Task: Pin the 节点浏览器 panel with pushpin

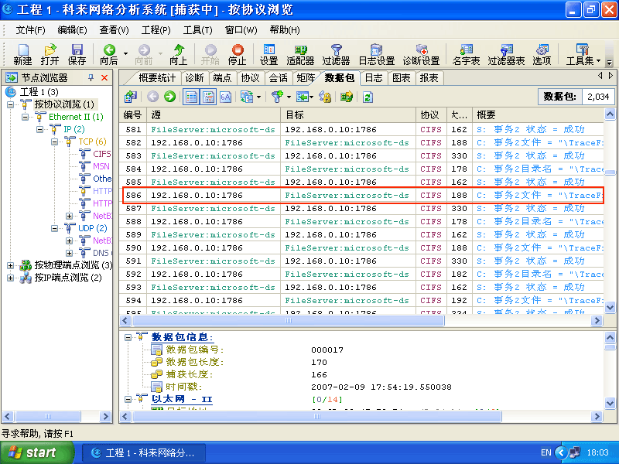Action: pos(91,78)
